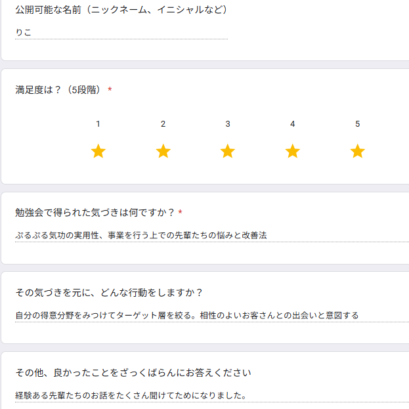
Task: Click the number 2 rating label
Action: click(x=163, y=124)
